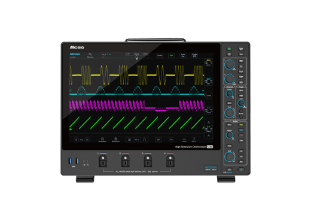Tap the Auto Set button

tap(183, 55)
